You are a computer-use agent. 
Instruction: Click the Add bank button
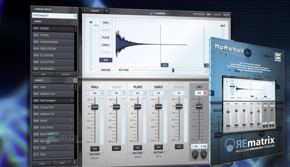tap(43, 74)
